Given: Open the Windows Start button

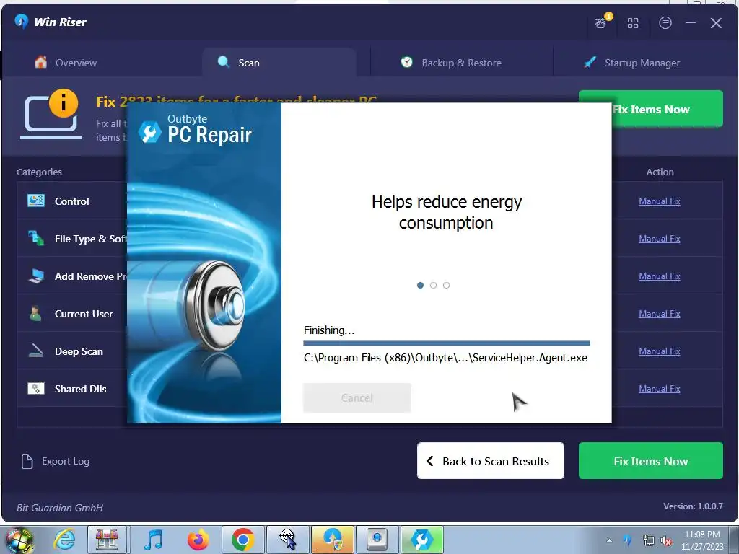Looking at the screenshot, I should pyautogui.click(x=19, y=540).
